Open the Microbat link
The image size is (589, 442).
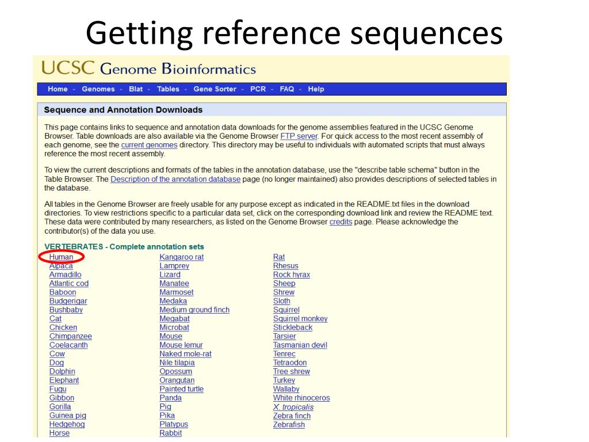174,327
